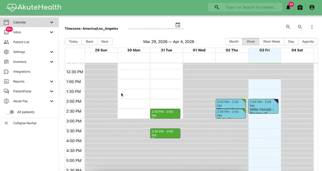Go Back one week

tap(89, 42)
